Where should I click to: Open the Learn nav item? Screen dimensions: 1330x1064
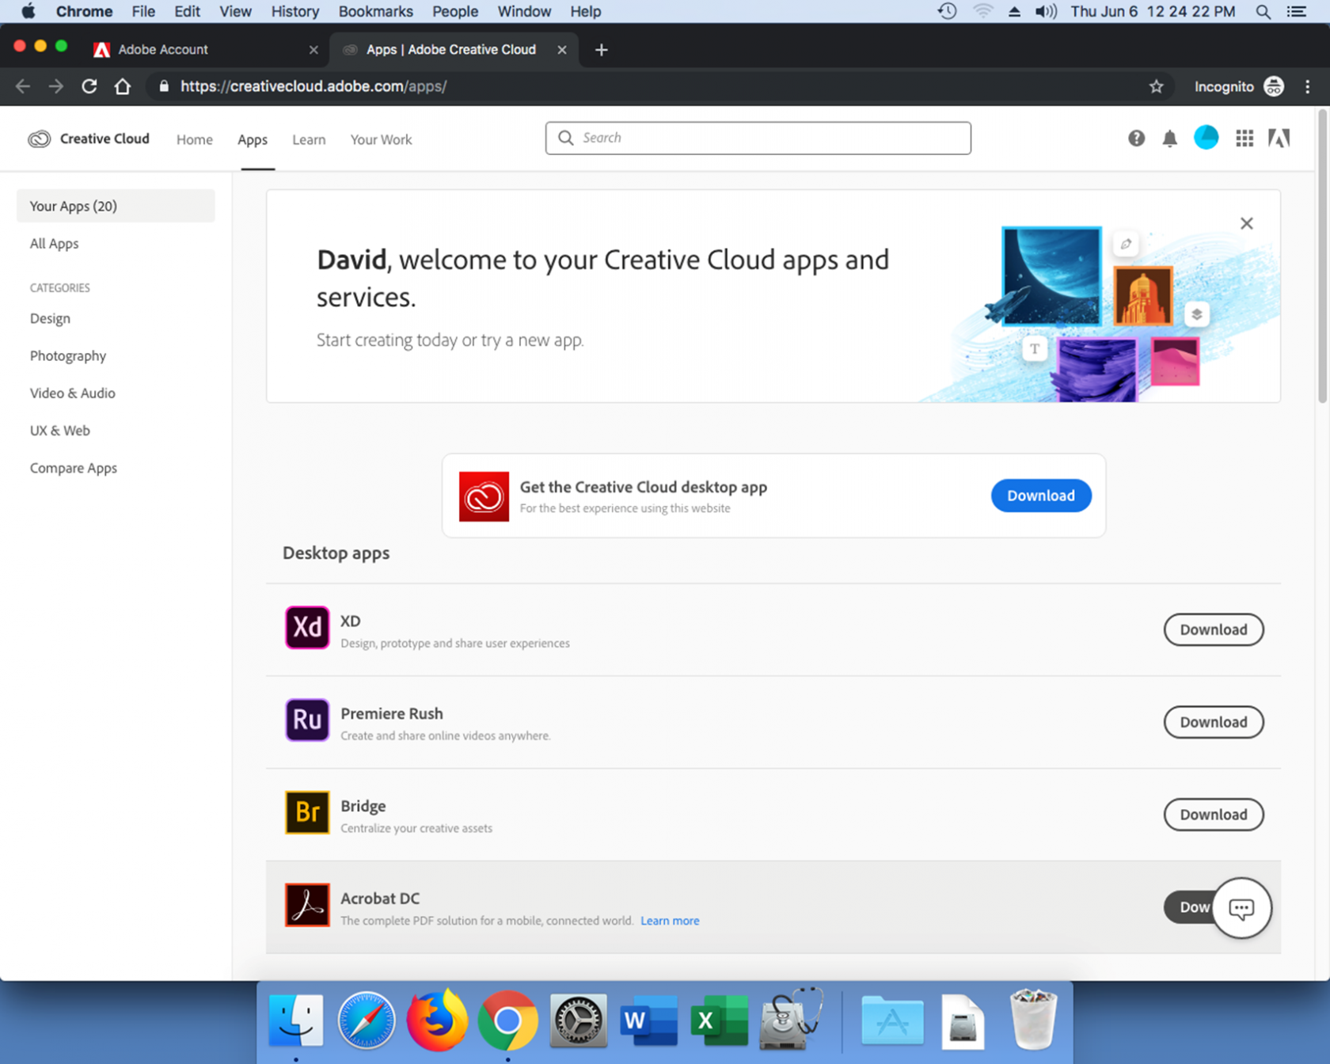pos(309,139)
